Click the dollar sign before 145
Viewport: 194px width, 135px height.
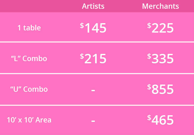82,25
